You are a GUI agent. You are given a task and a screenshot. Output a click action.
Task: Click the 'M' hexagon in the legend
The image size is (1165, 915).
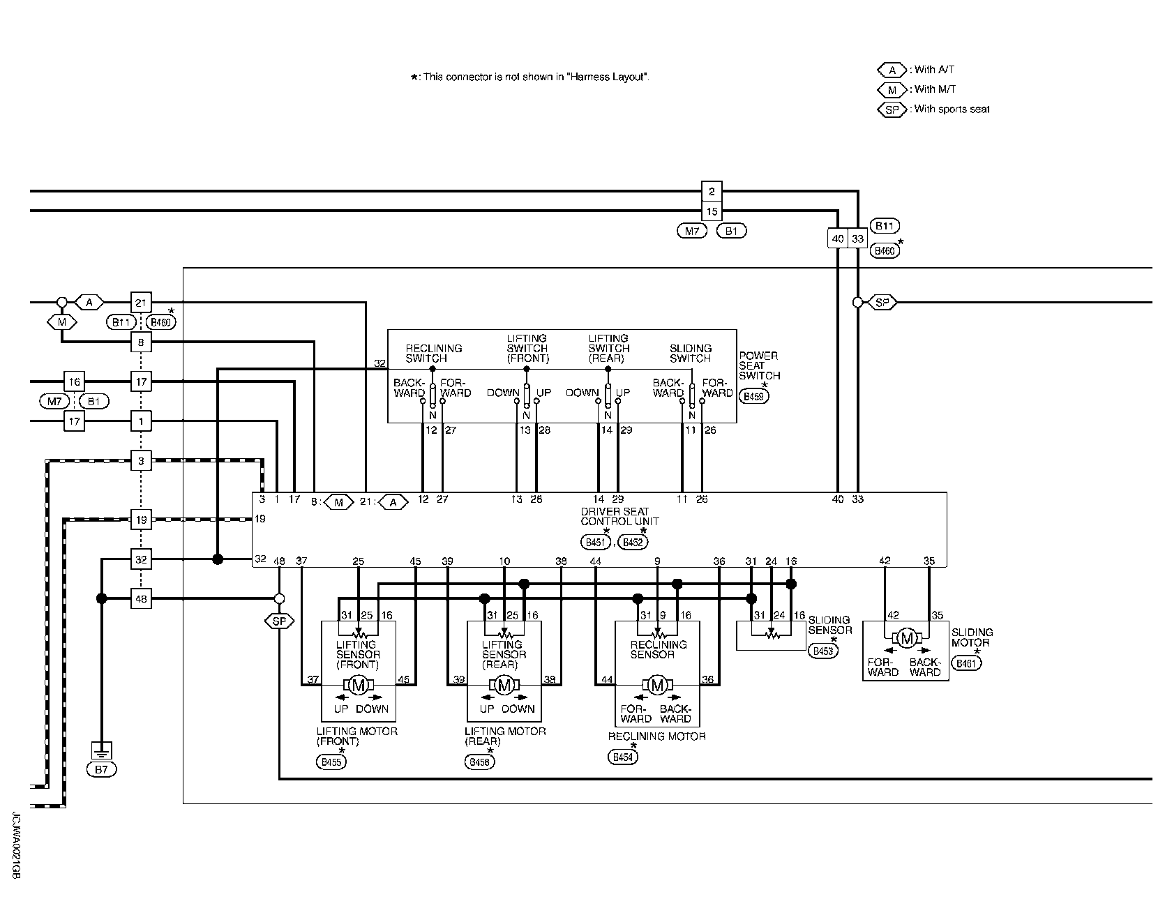pos(892,89)
